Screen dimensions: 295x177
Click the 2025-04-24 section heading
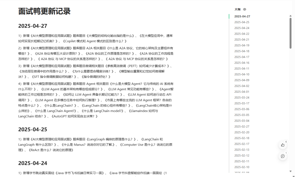click(33, 163)
